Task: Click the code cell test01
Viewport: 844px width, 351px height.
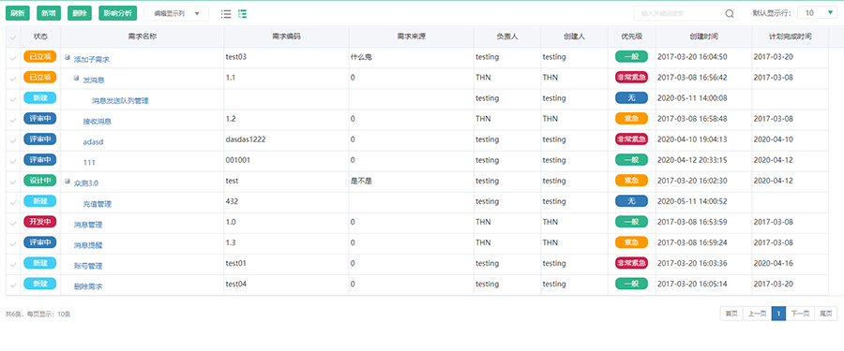Action: 236,263
